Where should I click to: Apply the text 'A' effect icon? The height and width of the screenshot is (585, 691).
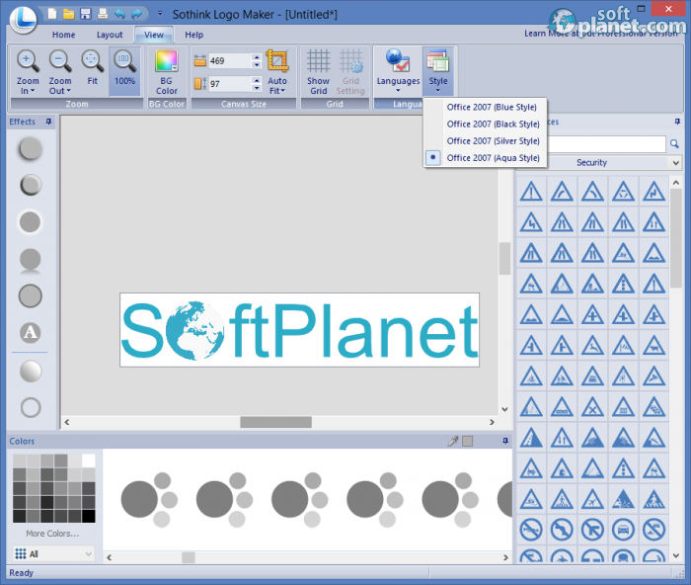(30, 332)
